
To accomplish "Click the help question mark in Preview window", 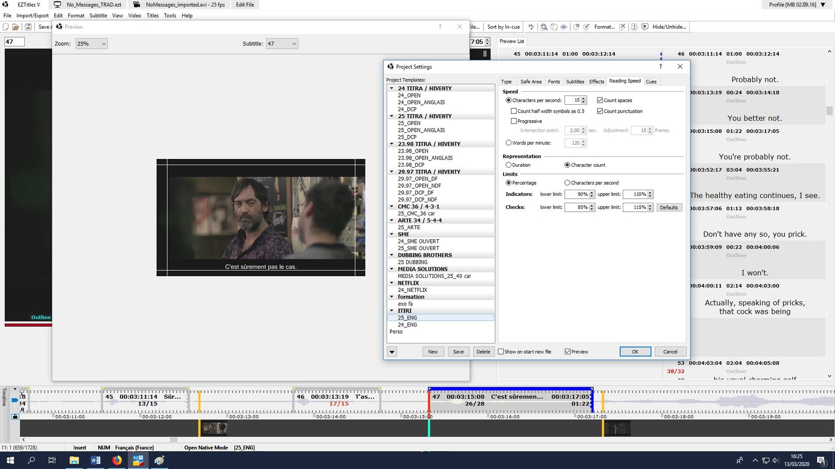I will [x=440, y=27].
